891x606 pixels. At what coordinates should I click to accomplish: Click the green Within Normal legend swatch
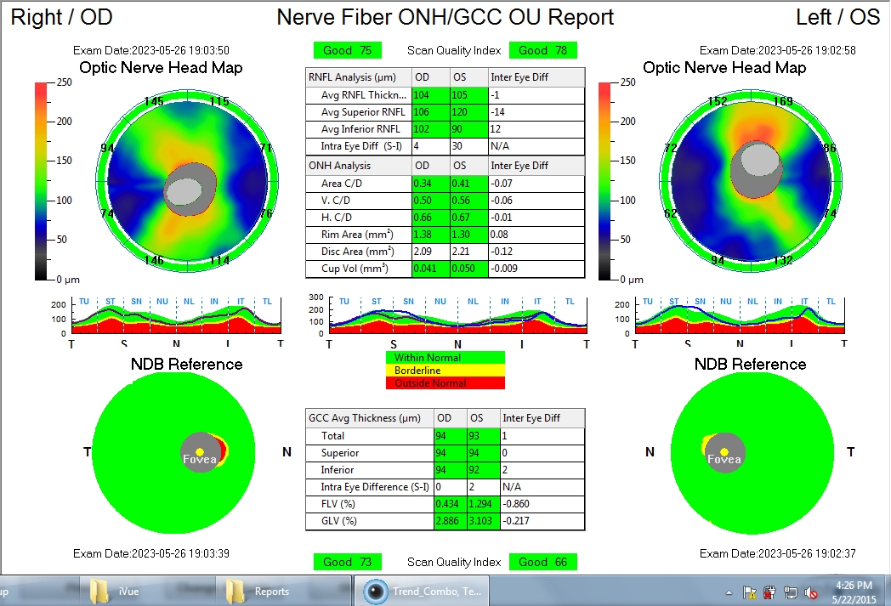tap(445, 358)
